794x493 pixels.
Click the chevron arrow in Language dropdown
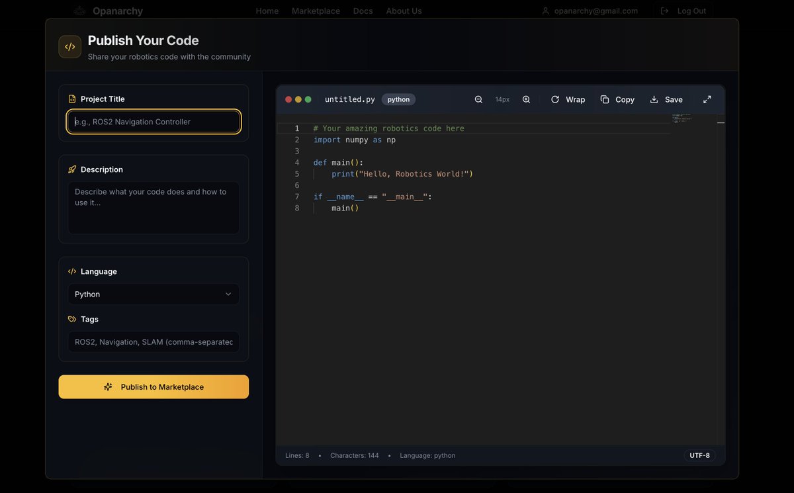pyautogui.click(x=228, y=294)
